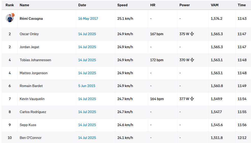This screenshot has height=143, width=251.
Task: Click the 167 bpm heart rate value
Action: click(157, 34)
